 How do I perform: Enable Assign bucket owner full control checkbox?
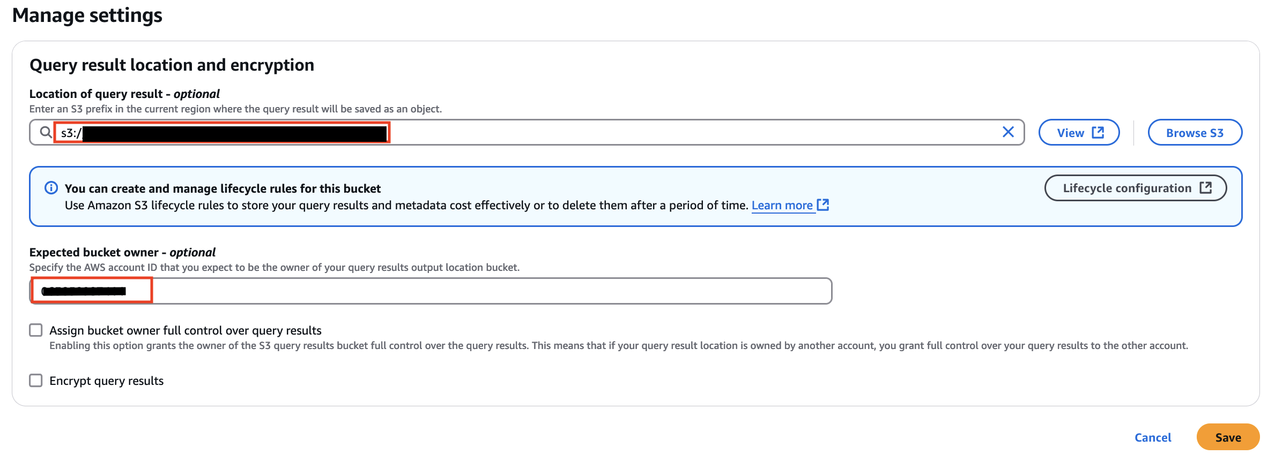36,330
